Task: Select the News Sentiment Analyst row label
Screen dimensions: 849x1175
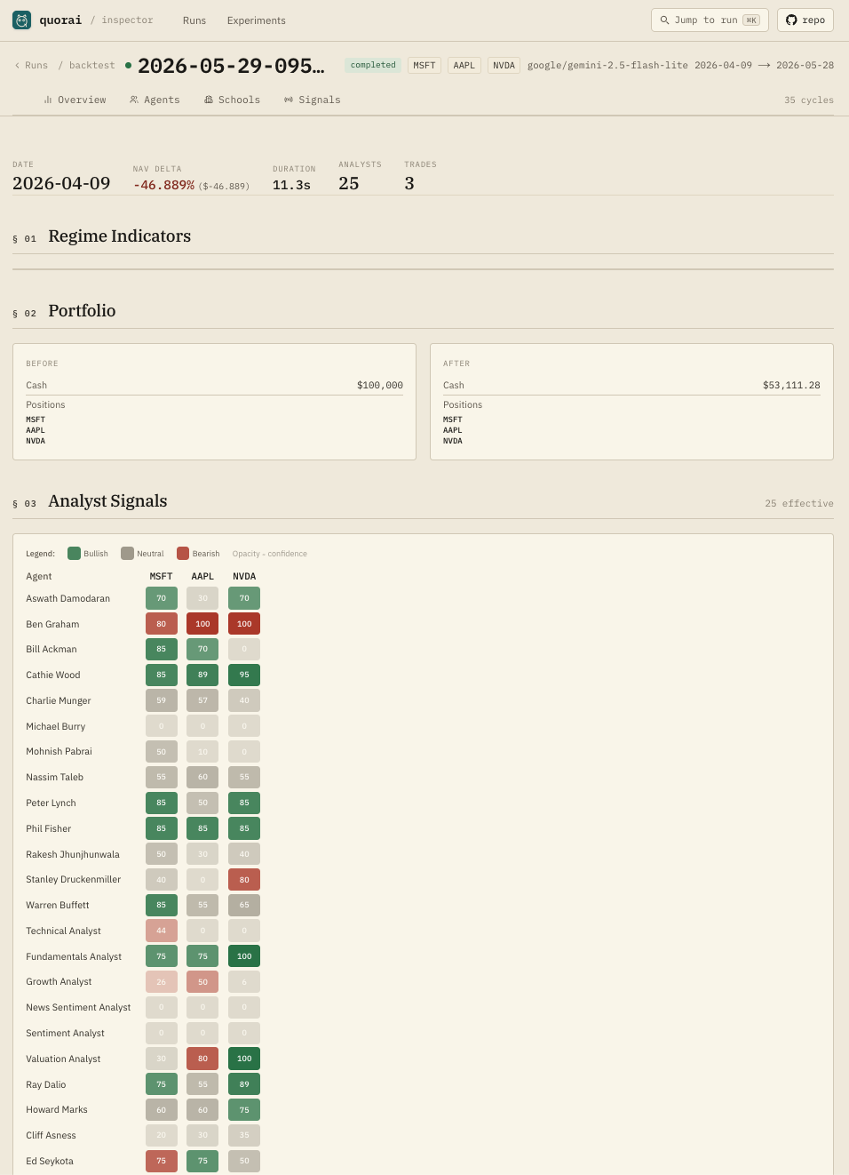Action: tap(78, 1008)
